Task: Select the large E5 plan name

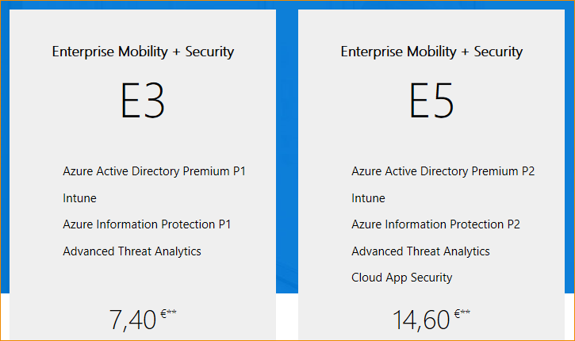Action: click(x=431, y=101)
